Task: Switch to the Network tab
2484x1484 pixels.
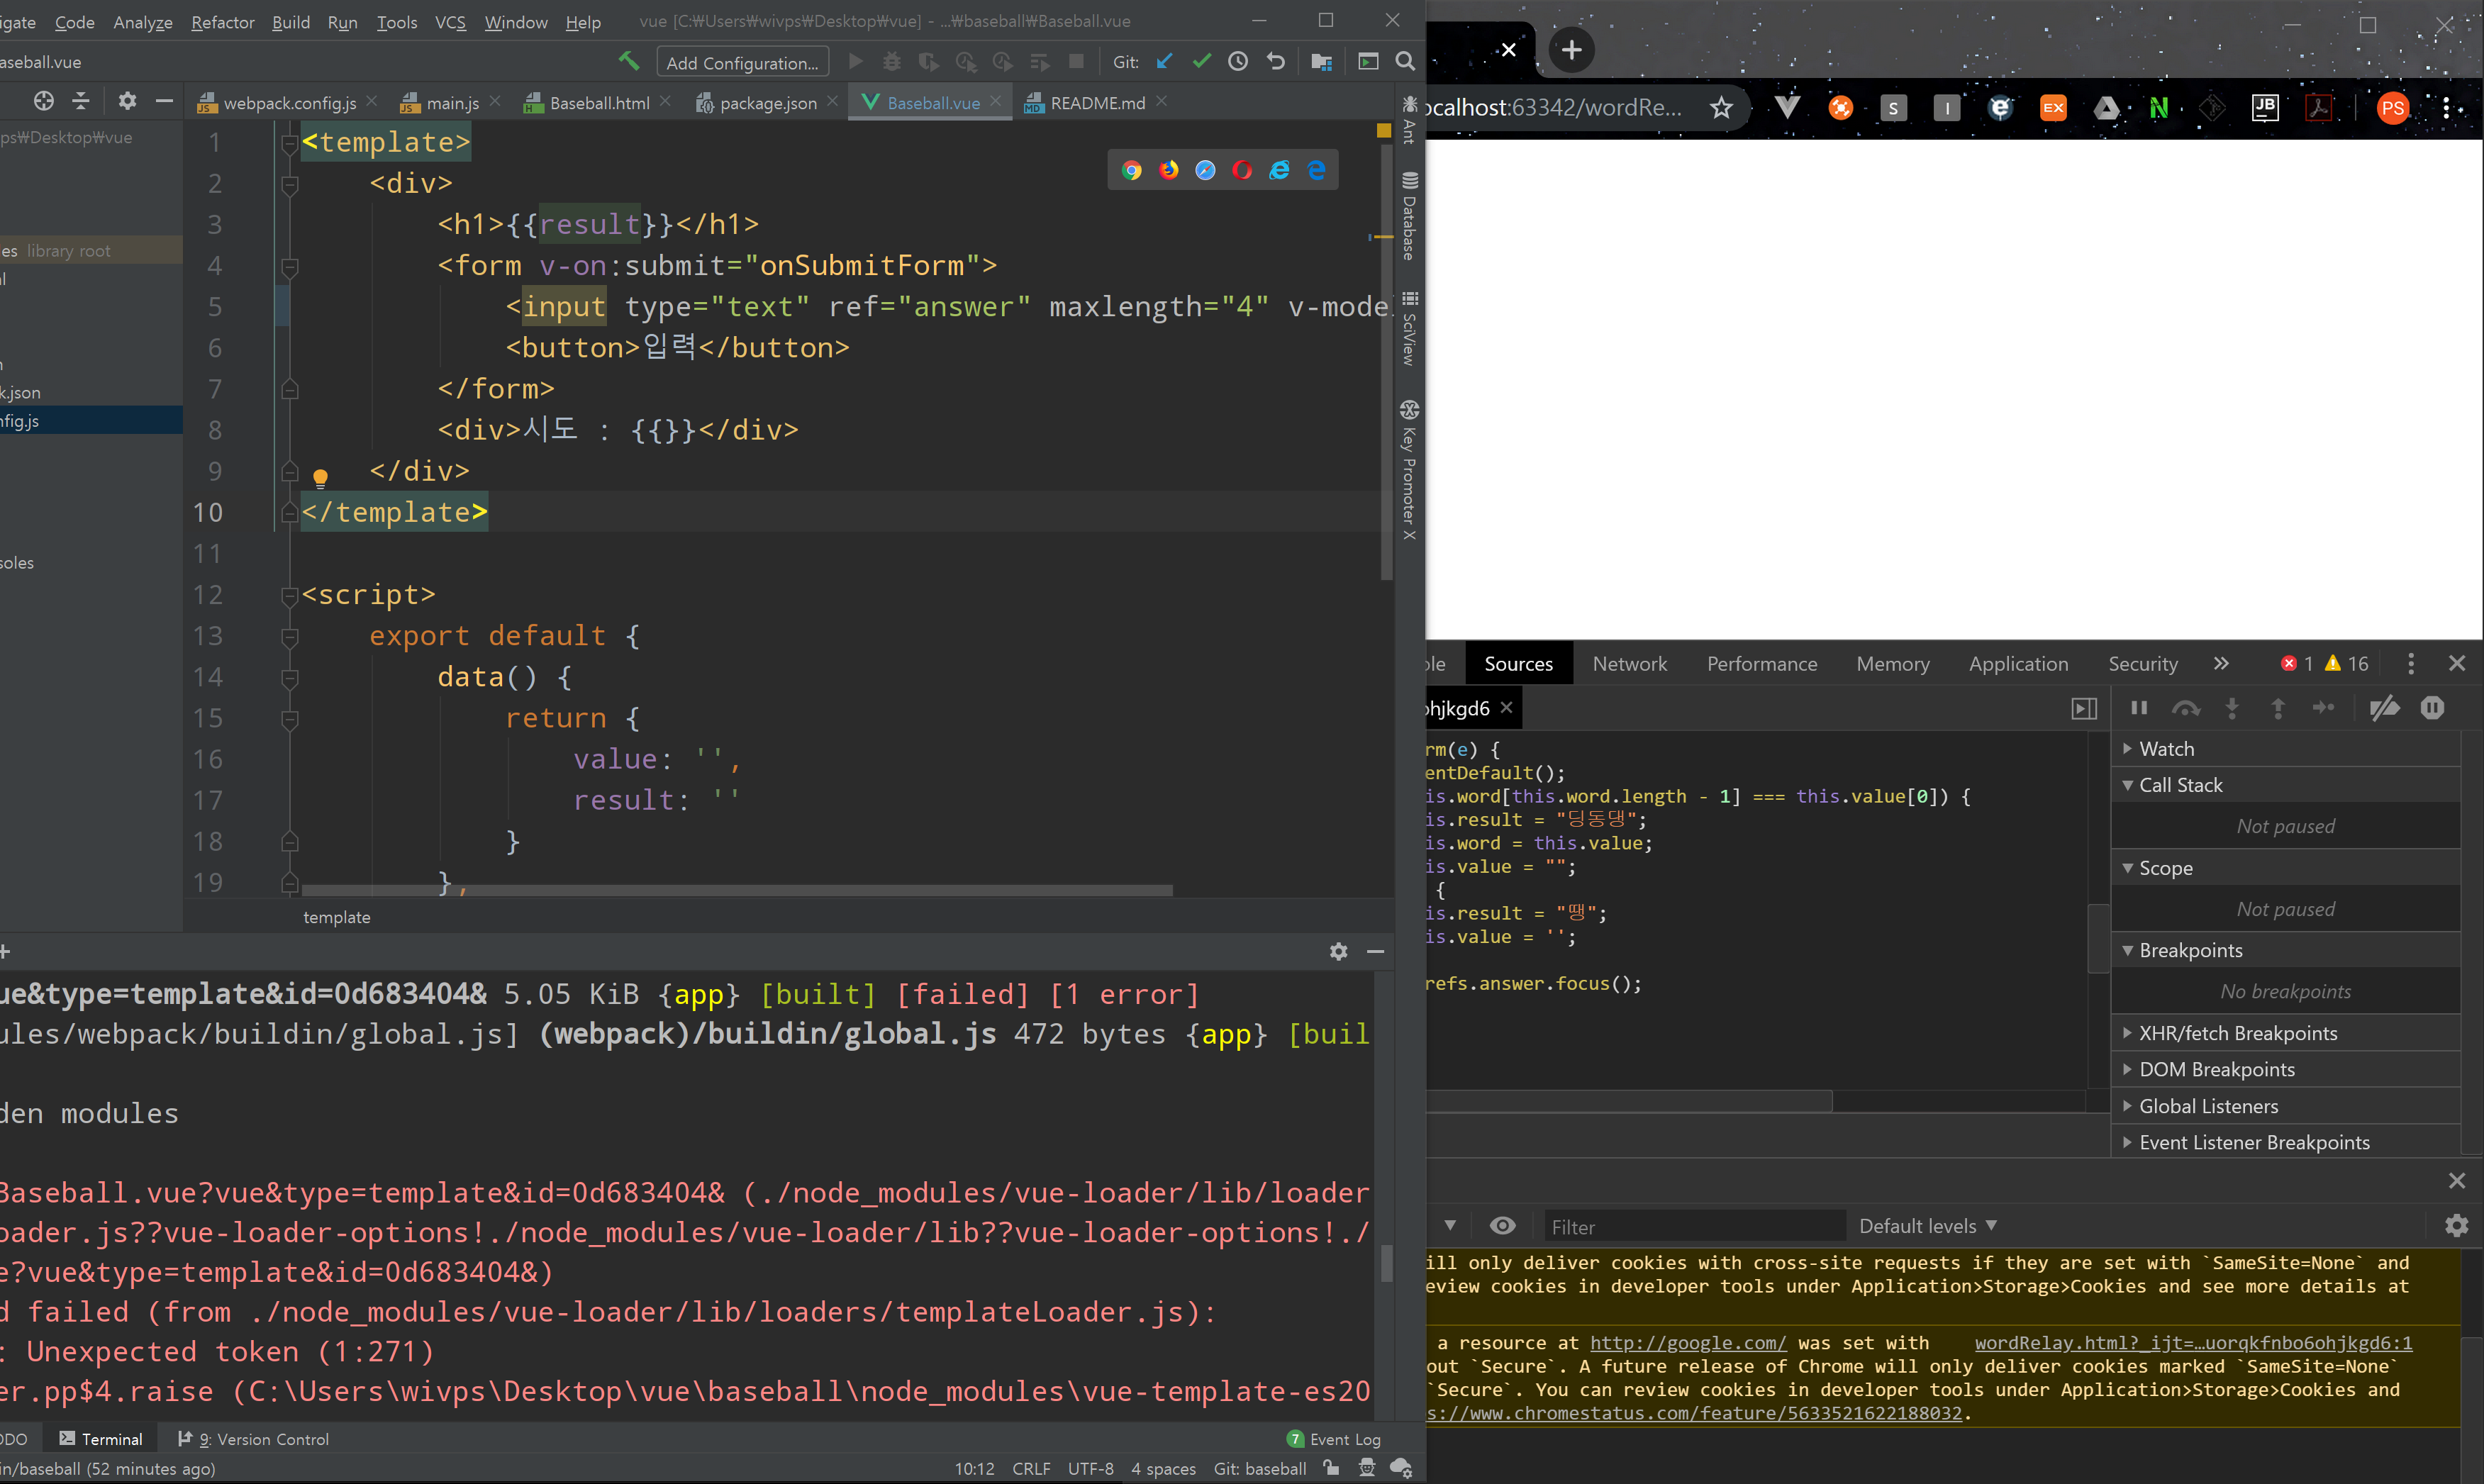Action: click(1629, 664)
